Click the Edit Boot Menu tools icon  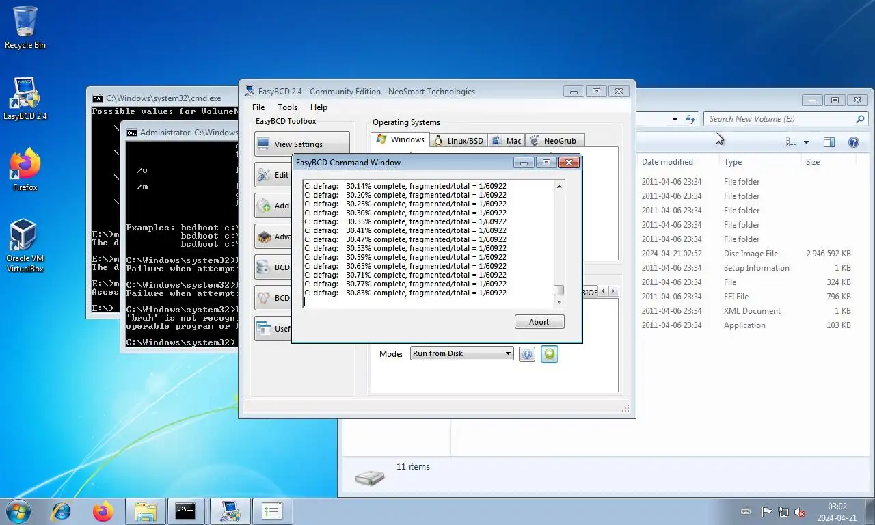click(x=263, y=175)
